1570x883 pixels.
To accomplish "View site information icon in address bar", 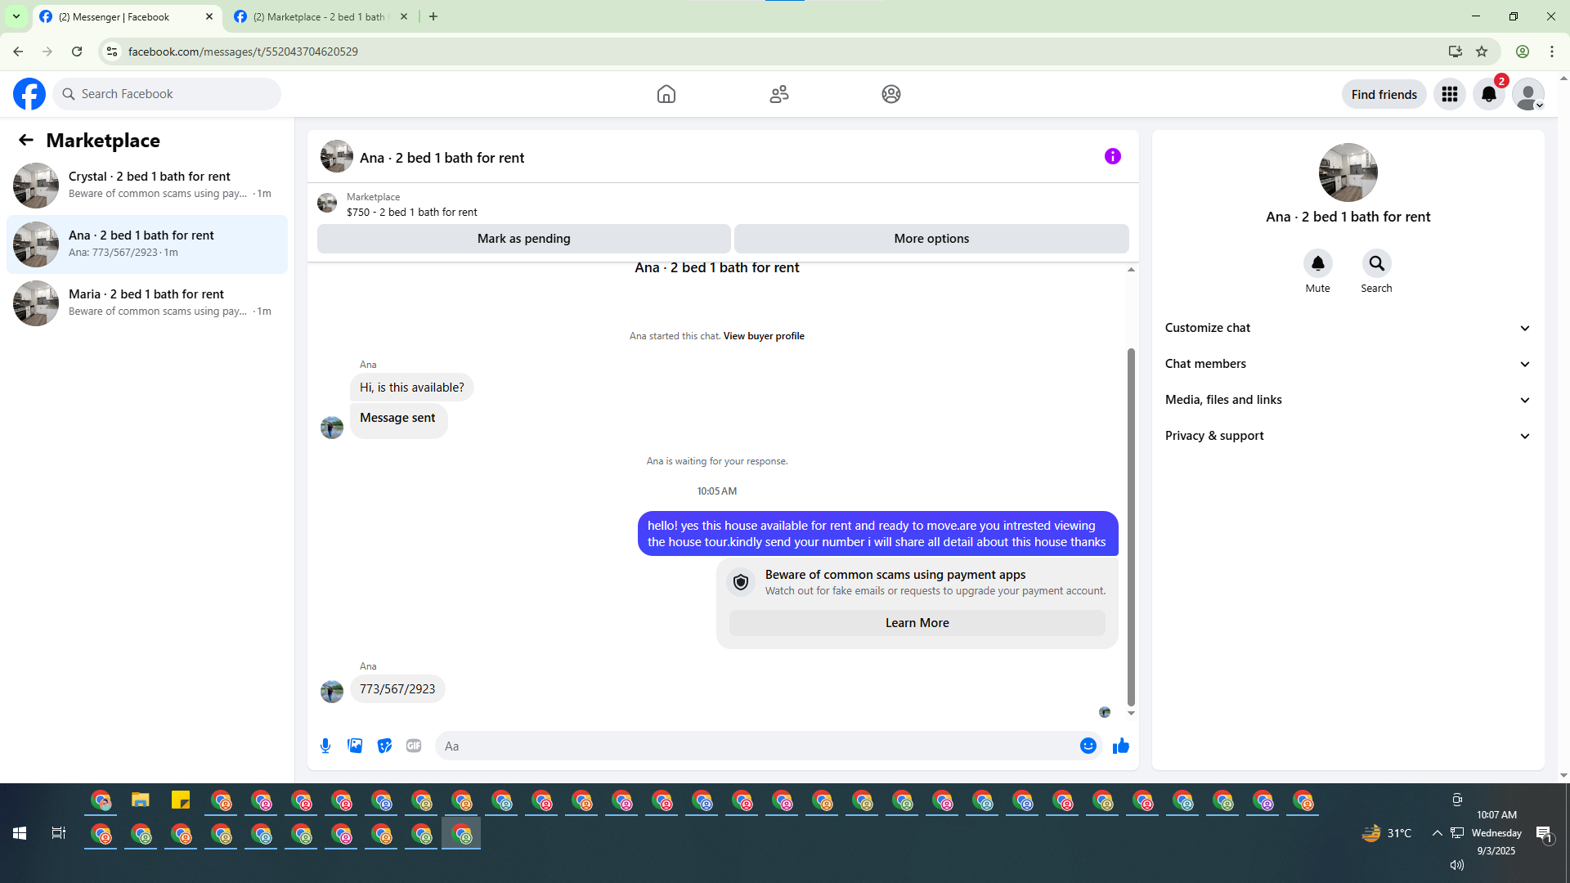I will 112,52.
